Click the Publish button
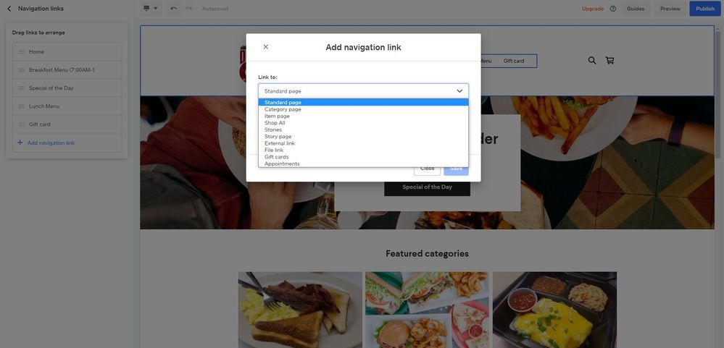This screenshot has height=348, width=724. click(x=704, y=9)
